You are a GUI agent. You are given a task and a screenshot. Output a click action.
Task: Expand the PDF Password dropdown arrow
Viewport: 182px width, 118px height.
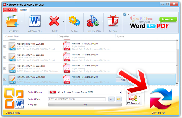pos(140,96)
